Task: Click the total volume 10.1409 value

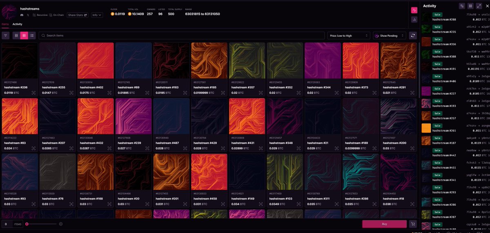Action: [x=138, y=14]
